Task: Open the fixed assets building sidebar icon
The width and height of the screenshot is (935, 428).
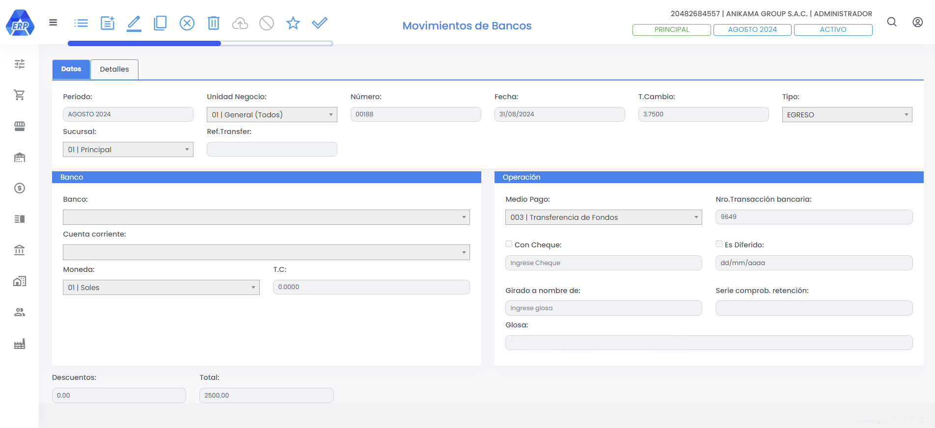Action: 20,281
